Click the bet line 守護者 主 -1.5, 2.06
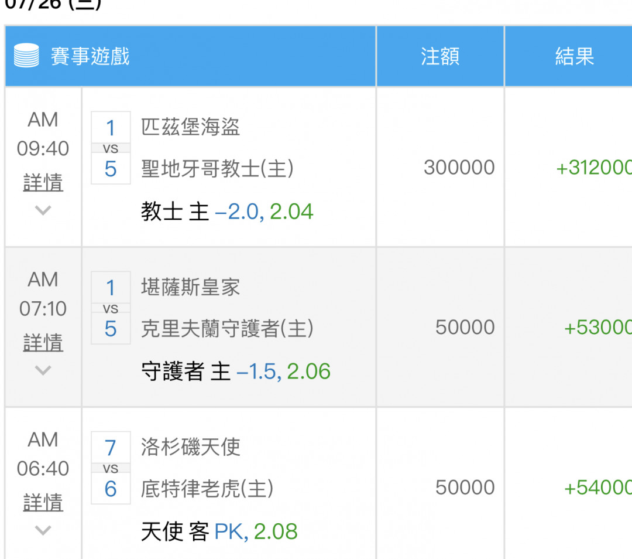Image resolution: width=632 pixels, height=559 pixels. (x=236, y=371)
